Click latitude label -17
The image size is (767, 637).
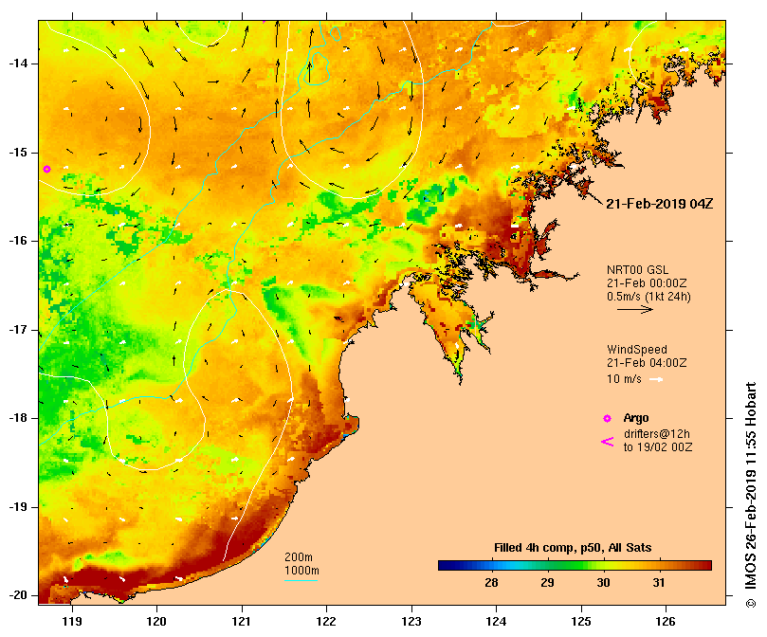tap(18, 330)
